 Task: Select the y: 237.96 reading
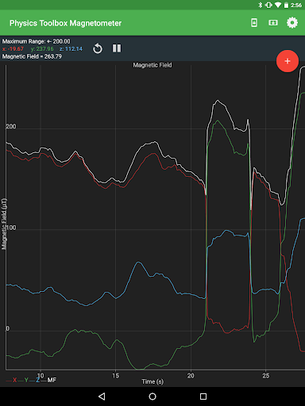[42, 49]
